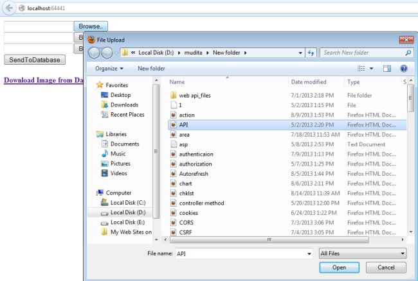The height and width of the screenshot is (281, 418).
Task: Select the API file row
Action: 287,124
